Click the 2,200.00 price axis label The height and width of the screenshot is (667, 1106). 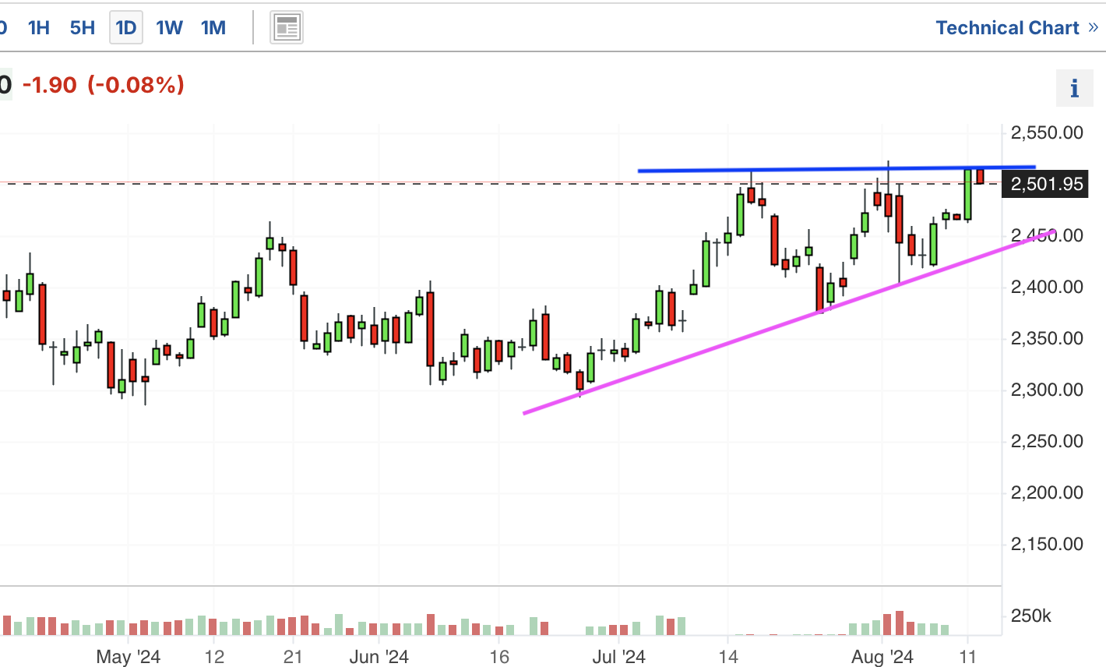pos(1047,492)
